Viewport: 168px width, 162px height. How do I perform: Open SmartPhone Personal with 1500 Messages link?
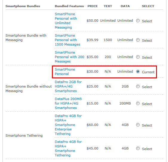(67, 40)
